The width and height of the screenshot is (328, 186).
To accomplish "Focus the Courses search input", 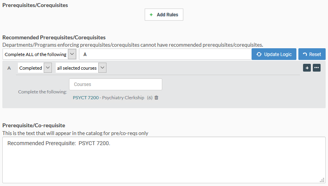I will coord(115,84).
